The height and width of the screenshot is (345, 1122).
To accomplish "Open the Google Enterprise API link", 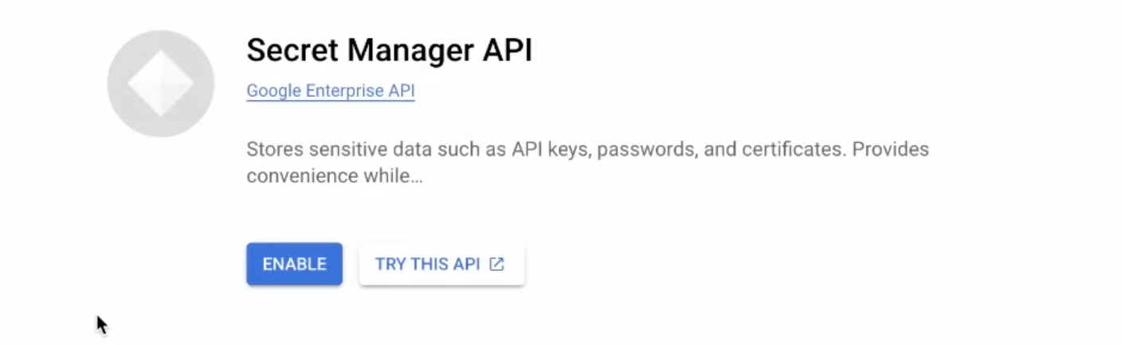I will [x=330, y=91].
